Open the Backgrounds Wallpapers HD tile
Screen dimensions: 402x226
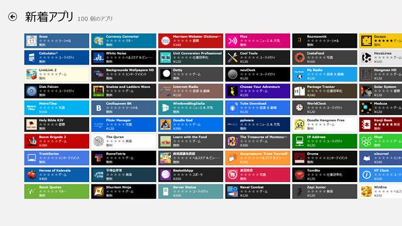[124, 74]
